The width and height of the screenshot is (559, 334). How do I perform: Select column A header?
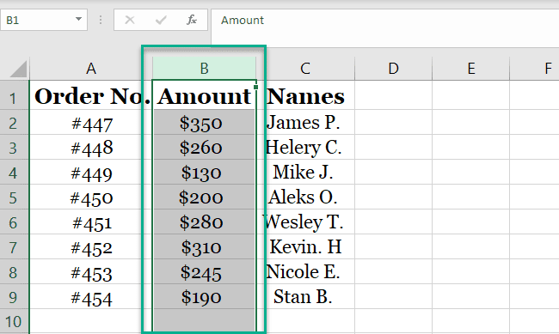pyautogui.click(x=91, y=69)
